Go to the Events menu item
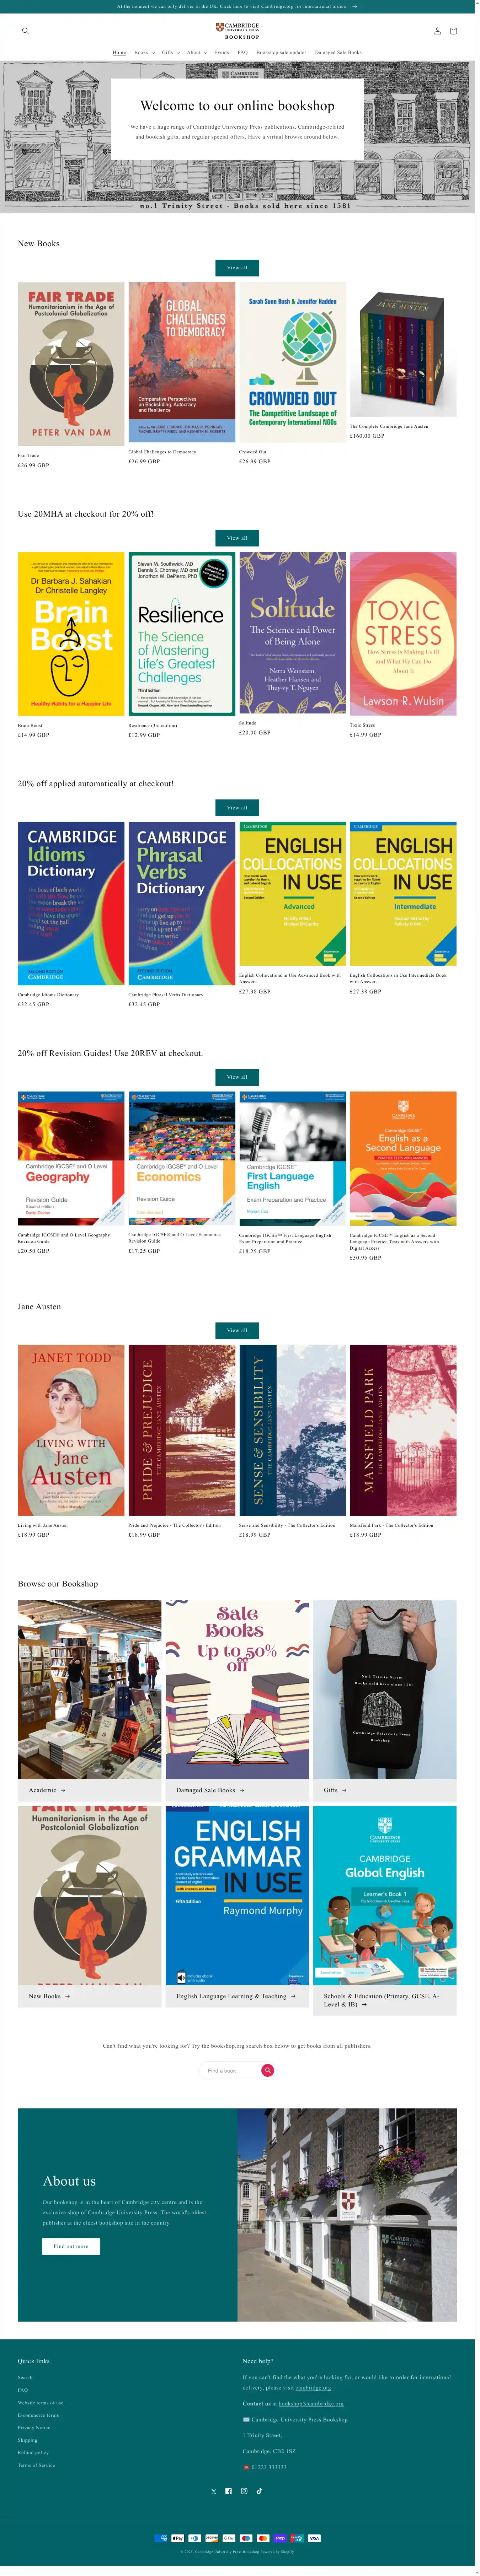The width and height of the screenshot is (480, 2576). tap(222, 52)
